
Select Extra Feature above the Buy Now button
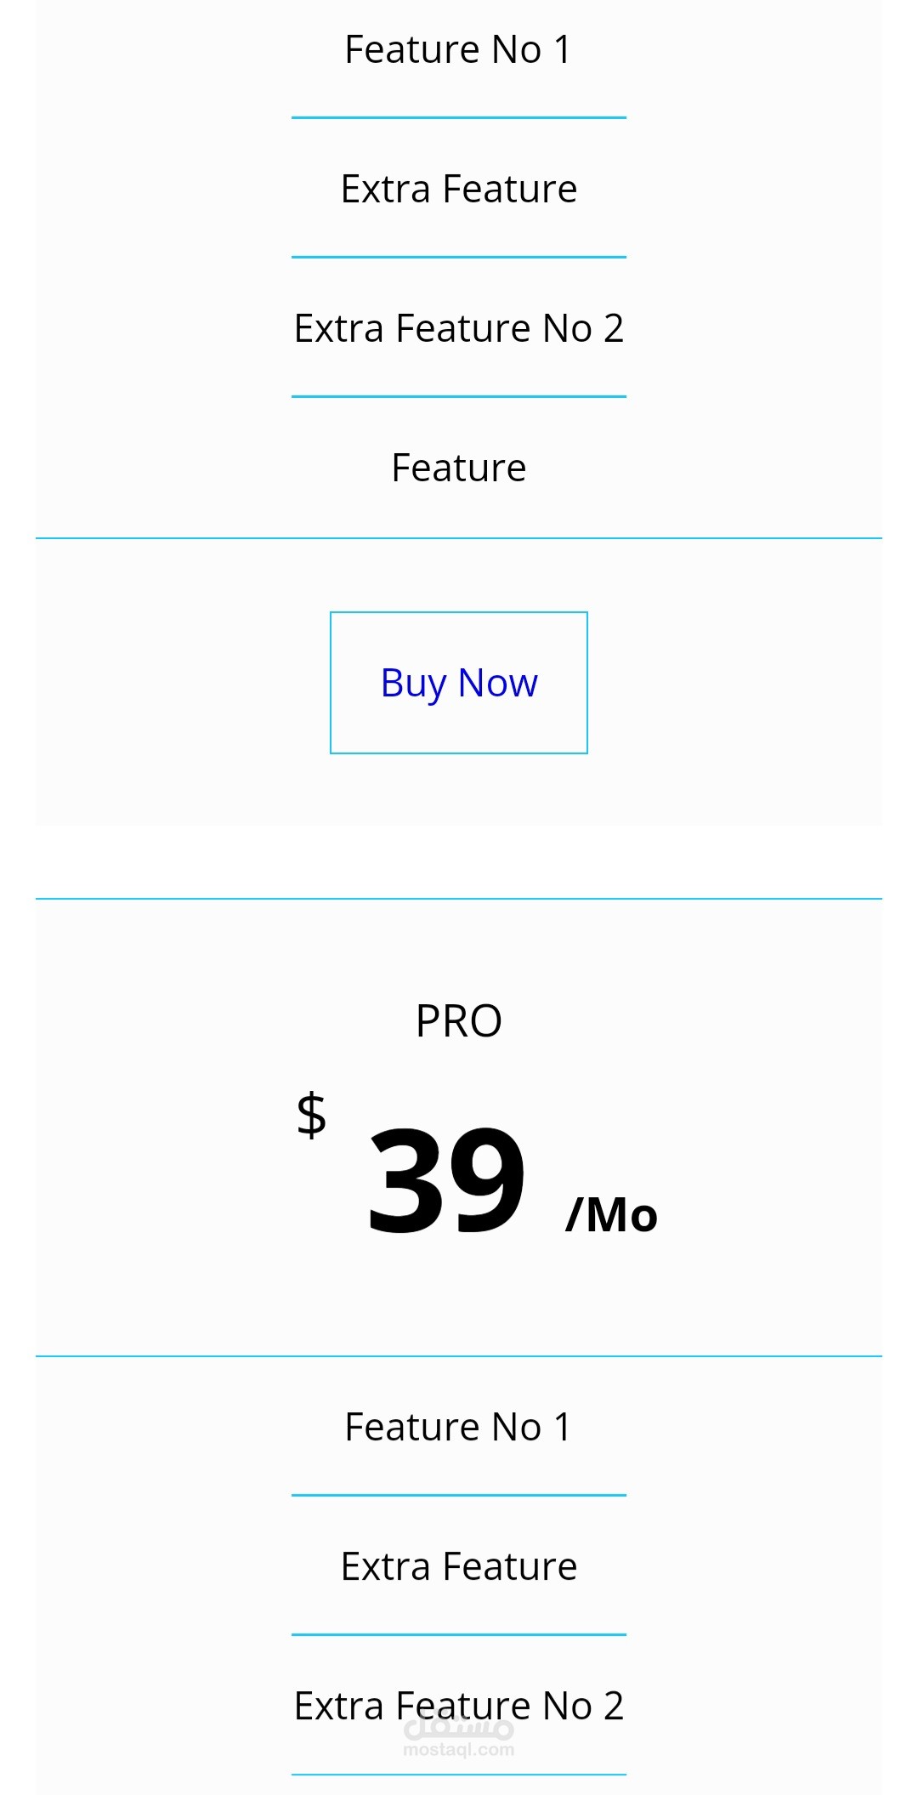[458, 189]
